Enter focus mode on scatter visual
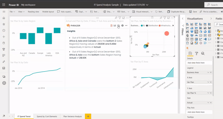Viewport: 223px width, 119px height. click(169, 18)
